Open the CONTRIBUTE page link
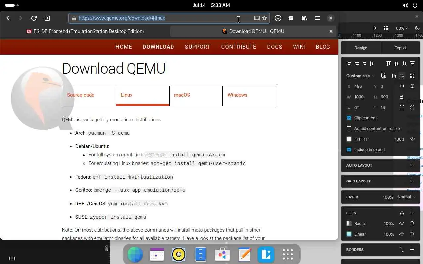The image size is (423, 264). (x=239, y=47)
